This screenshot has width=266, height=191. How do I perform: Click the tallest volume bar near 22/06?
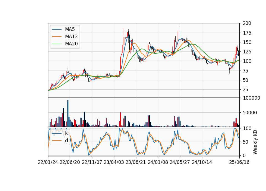pyautogui.click(x=68, y=113)
